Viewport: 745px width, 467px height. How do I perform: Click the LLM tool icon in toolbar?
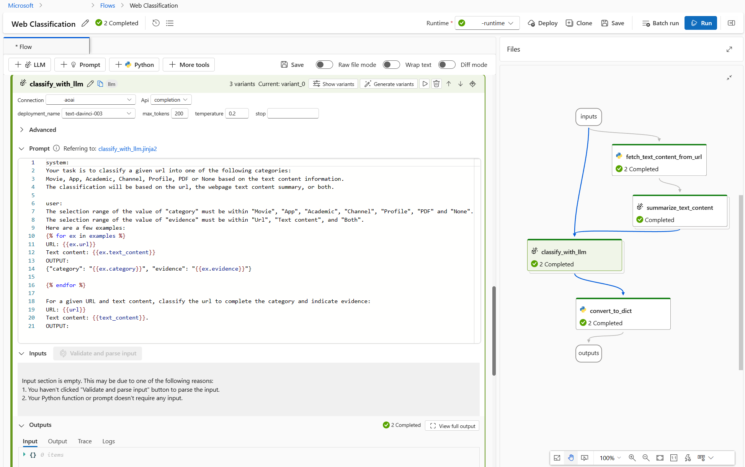(x=31, y=65)
